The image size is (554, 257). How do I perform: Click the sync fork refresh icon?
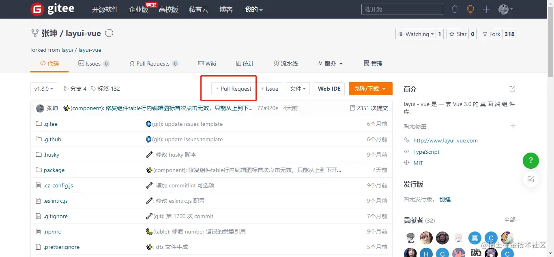pos(109,33)
